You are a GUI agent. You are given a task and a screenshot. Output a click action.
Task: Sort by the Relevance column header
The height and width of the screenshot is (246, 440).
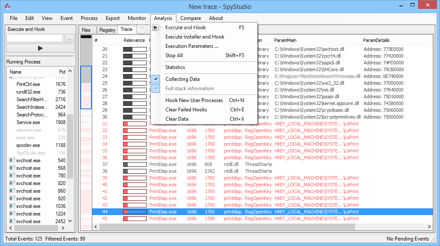point(134,40)
